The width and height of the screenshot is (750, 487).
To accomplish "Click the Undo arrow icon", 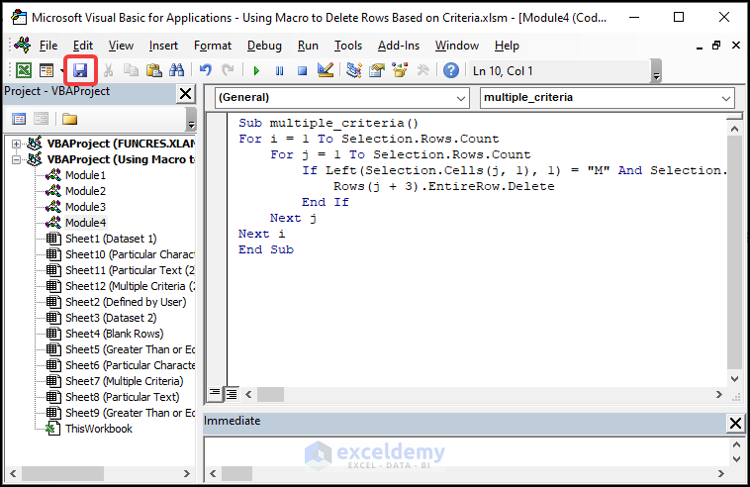I will coord(205,71).
